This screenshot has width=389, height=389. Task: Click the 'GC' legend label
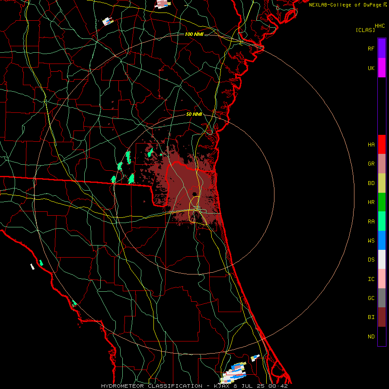371,298
